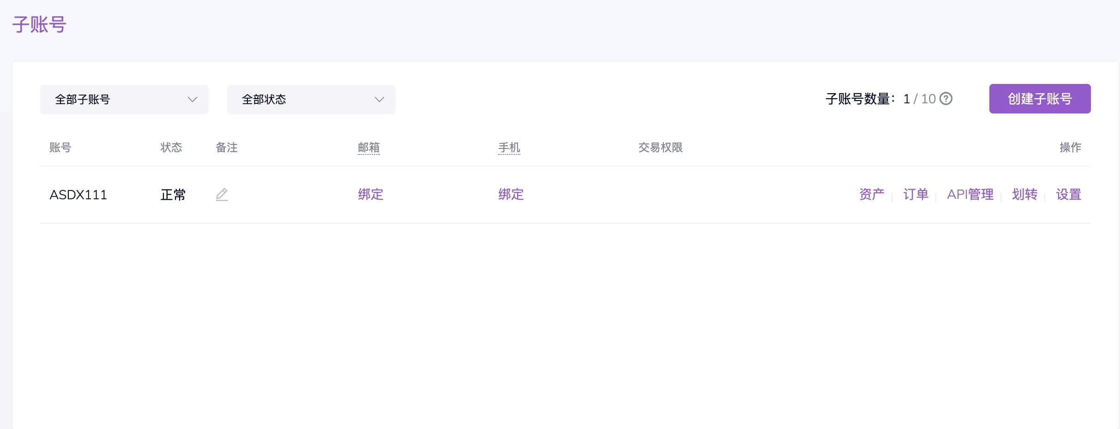
Task: Click the 交易权限 column header
Action: coord(660,148)
